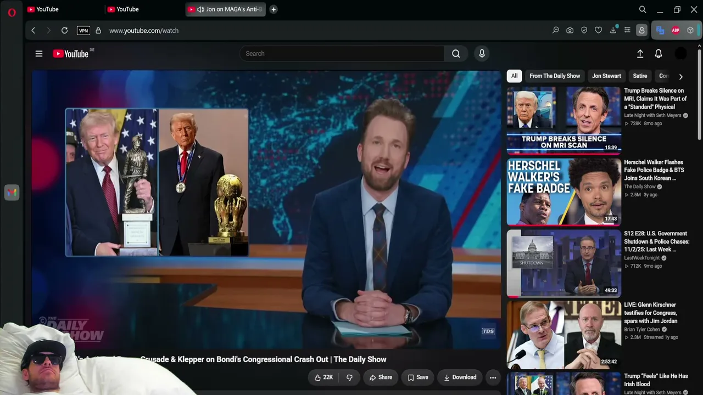The image size is (703, 395).
Task: Reload the current YouTube page
Action: click(x=64, y=31)
